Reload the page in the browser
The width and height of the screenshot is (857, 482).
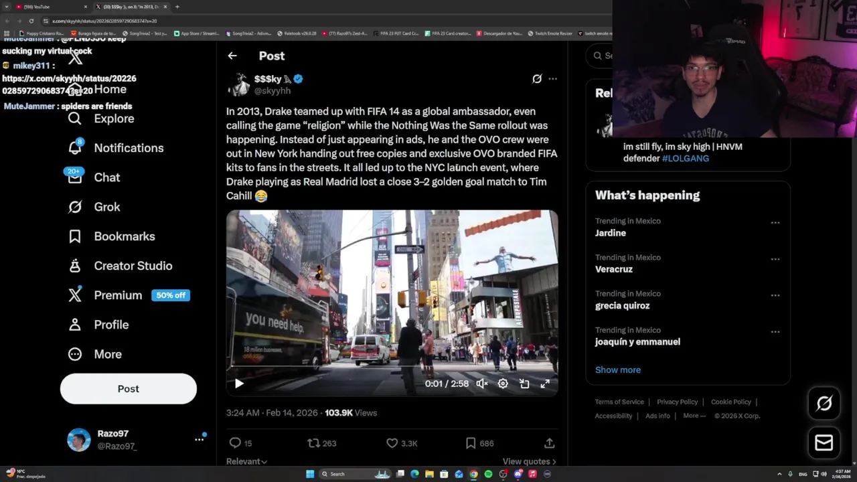(x=31, y=21)
